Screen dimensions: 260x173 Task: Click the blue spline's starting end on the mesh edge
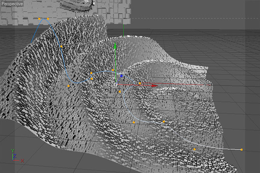(31, 42)
